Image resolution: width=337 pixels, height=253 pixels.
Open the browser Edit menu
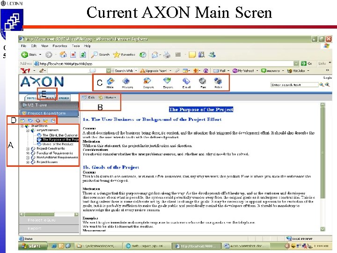(x=34, y=46)
